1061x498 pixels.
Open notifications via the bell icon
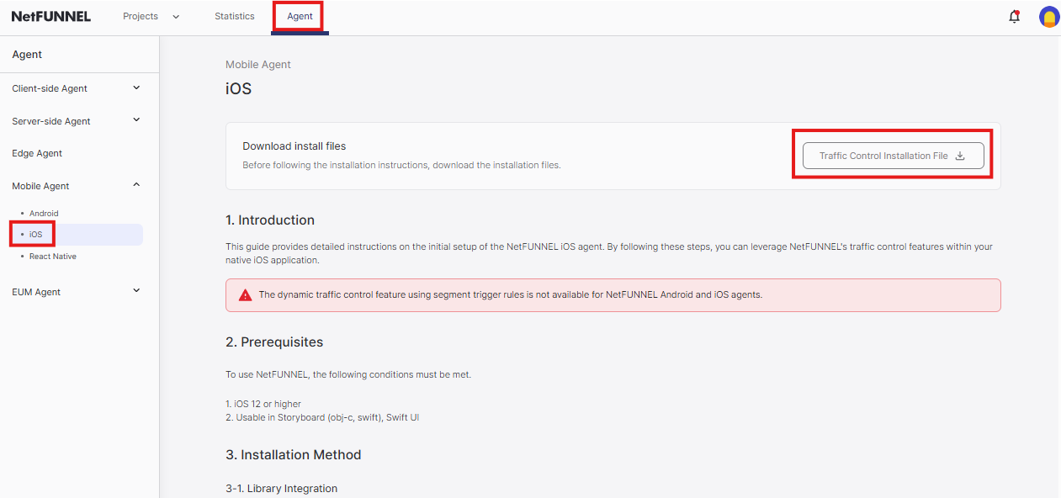pyautogui.click(x=1014, y=16)
